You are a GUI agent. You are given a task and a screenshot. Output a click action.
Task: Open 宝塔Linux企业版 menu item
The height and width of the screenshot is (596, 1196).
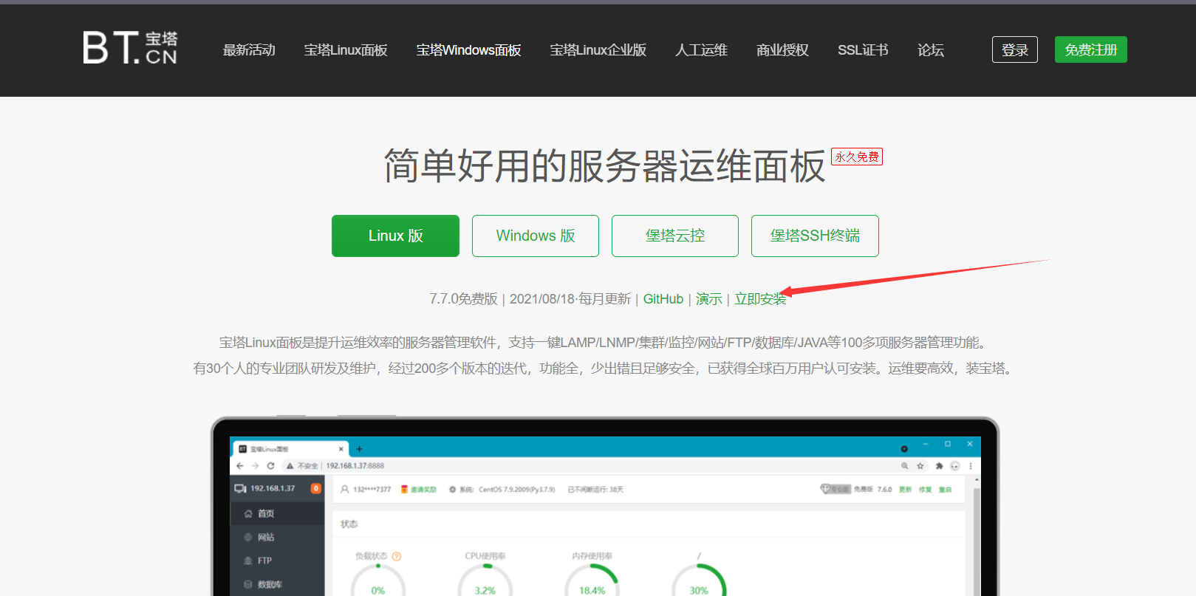[x=598, y=50]
